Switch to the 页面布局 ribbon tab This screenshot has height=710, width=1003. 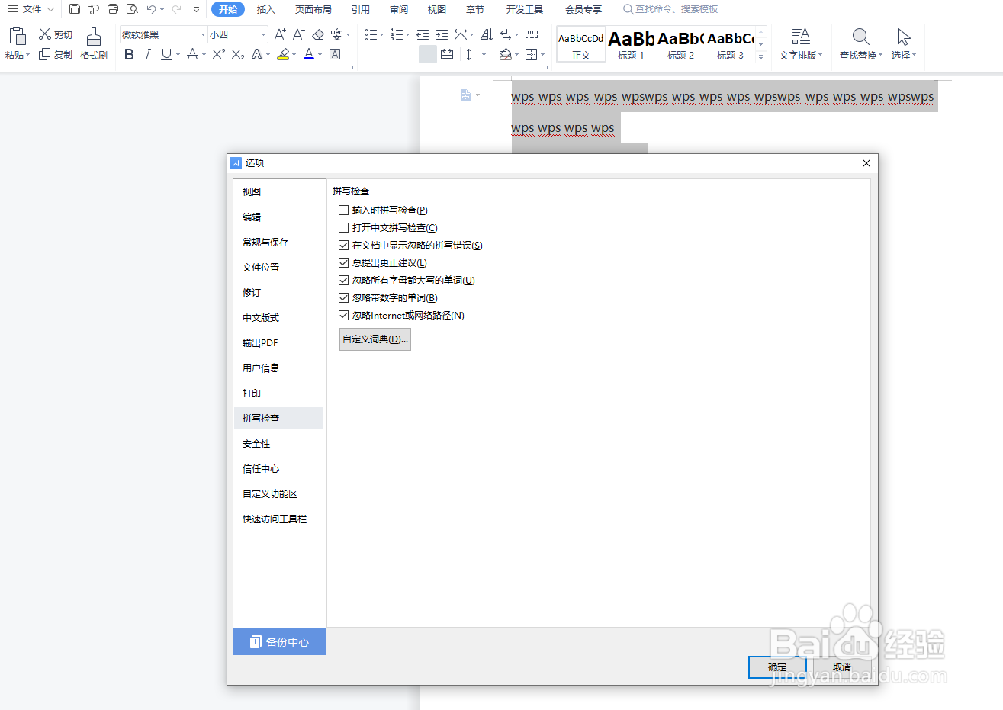(x=315, y=9)
